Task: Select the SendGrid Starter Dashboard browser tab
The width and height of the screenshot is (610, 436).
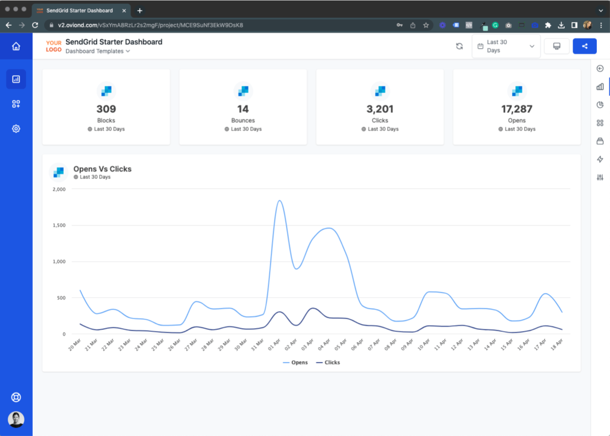Action: 80,11
